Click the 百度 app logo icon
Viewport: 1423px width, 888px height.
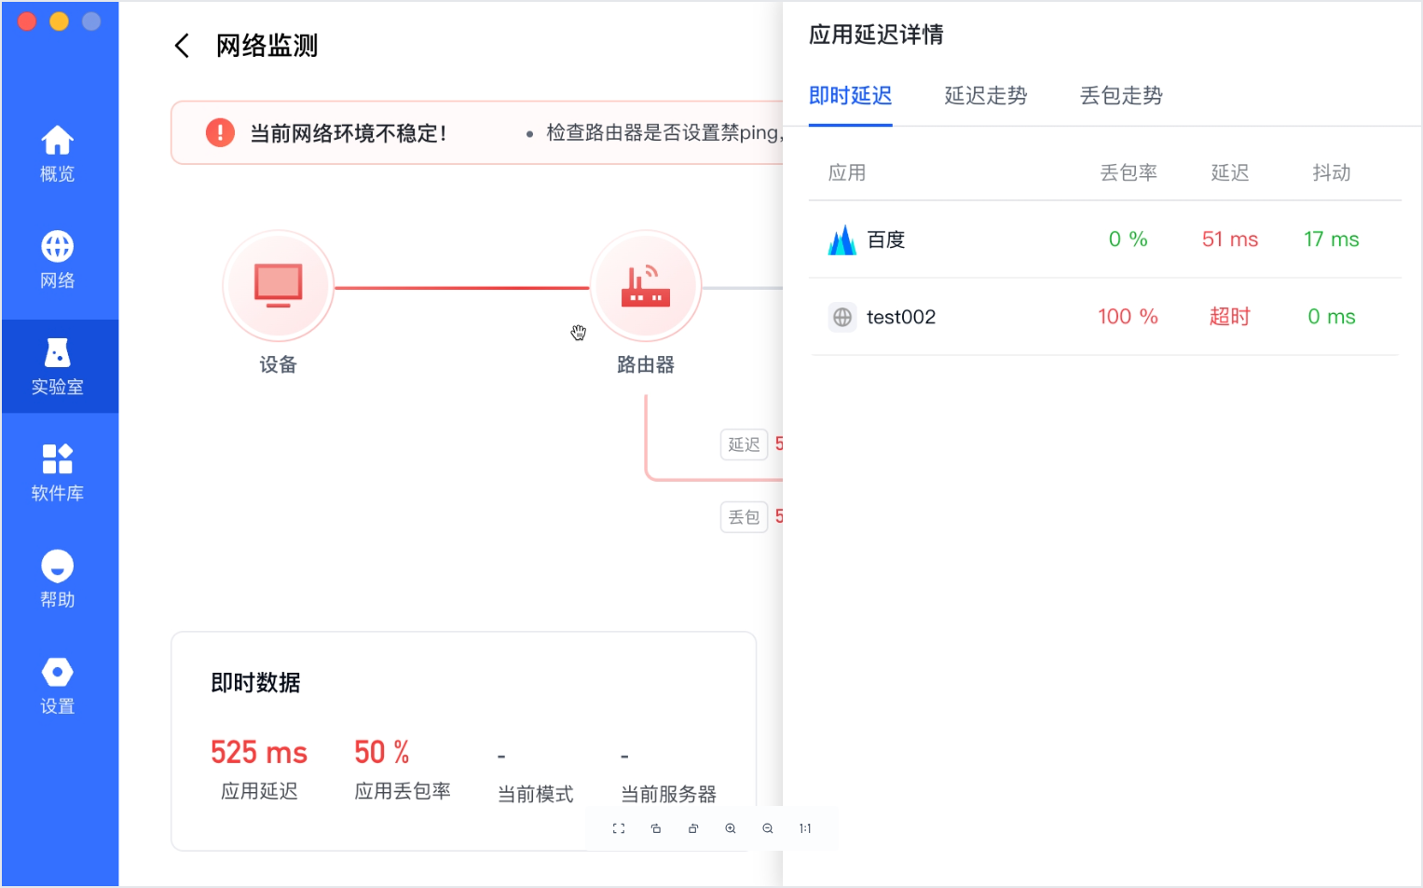842,239
